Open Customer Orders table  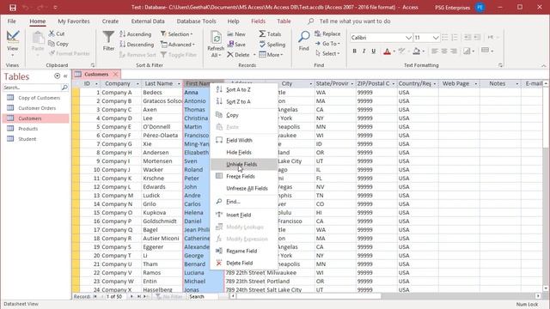(x=35, y=108)
